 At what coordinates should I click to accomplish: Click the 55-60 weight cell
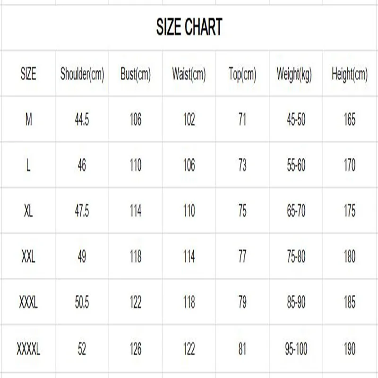coord(296,165)
